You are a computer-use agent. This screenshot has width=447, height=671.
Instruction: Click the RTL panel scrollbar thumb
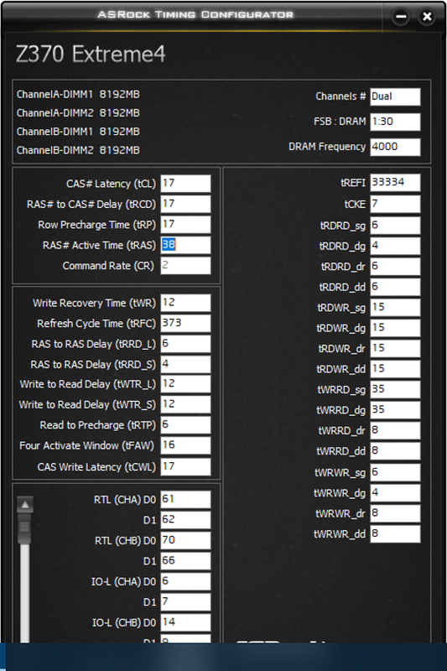25,528
